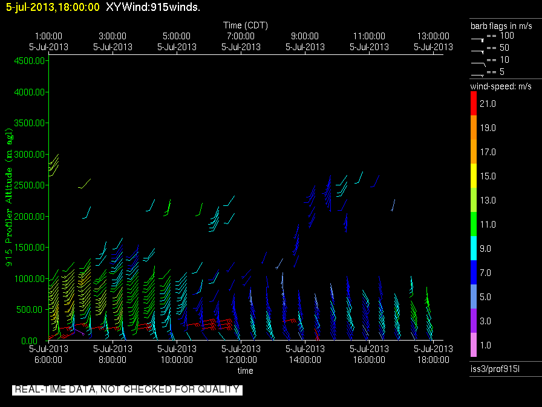Select the 12:00:00 bottom time axis tick
This screenshot has height=407, width=542.
click(241, 359)
